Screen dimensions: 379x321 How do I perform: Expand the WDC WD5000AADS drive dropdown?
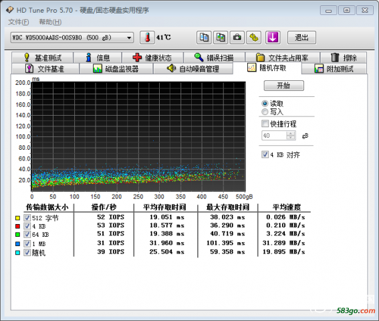pyautogui.click(x=72, y=37)
